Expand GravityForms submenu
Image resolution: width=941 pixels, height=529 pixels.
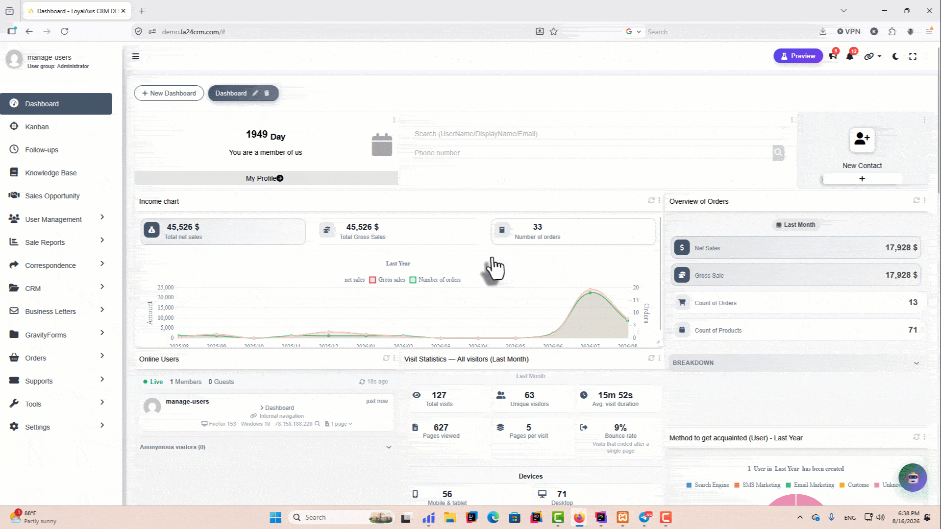point(56,335)
